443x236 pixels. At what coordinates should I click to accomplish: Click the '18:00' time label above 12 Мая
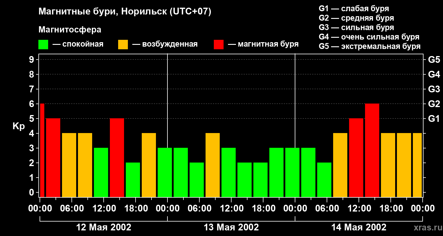(136, 209)
